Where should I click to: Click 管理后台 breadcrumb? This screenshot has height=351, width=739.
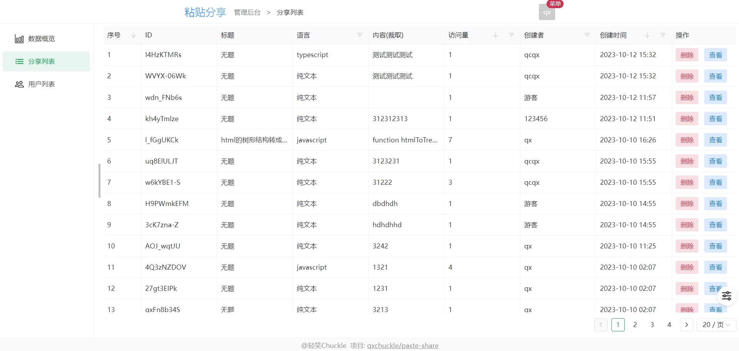pyautogui.click(x=247, y=12)
